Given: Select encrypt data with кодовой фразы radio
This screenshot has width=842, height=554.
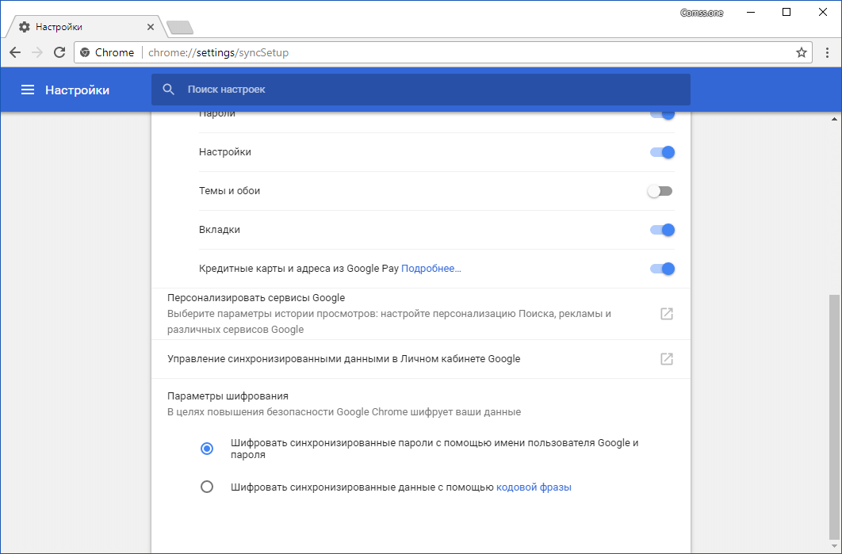Looking at the screenshot, I should click(207, 487).
